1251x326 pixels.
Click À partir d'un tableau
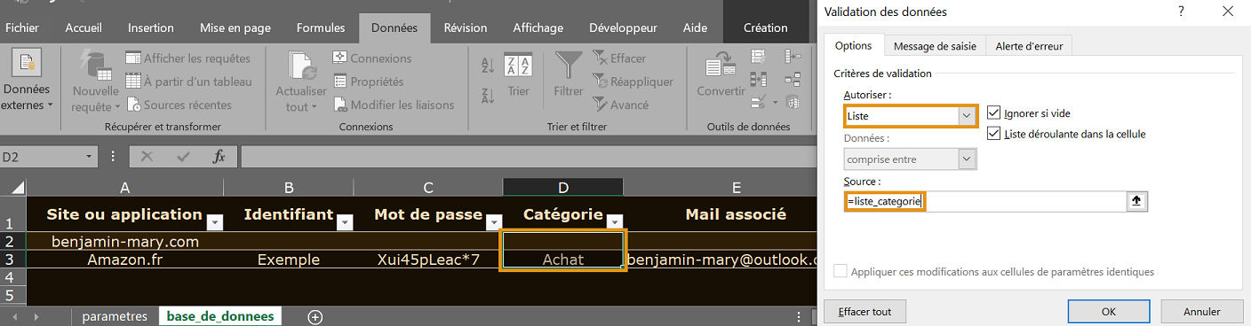pyautogui.click(x=188, y=81)
